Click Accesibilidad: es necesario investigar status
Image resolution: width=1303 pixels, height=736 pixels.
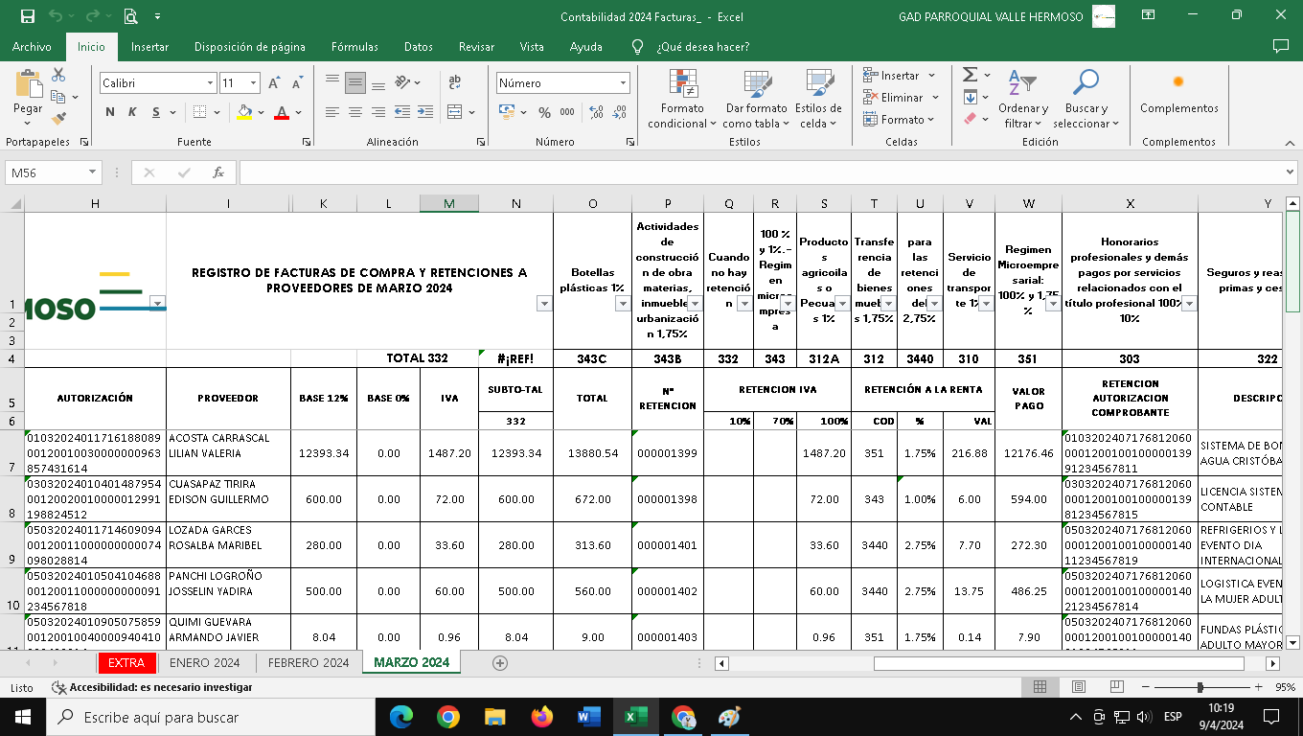(153, 687)
